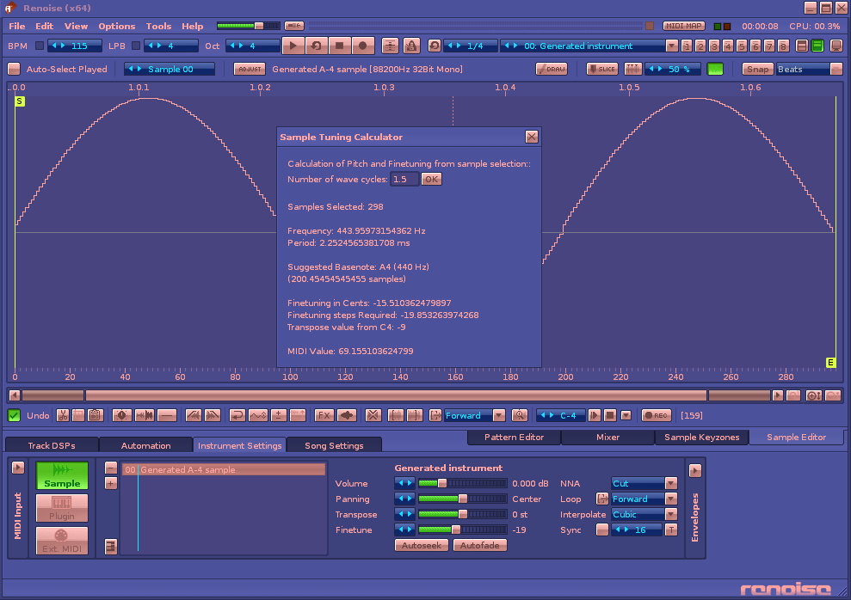Toggle the Undo checkbox
The image size is (851, 600).
14,416
